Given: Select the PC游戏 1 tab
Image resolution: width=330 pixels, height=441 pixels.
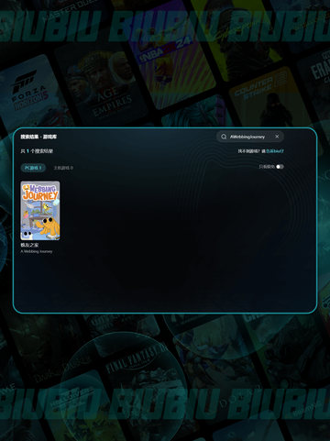Looking at the screenshot, I should click(x=33, y=168).
